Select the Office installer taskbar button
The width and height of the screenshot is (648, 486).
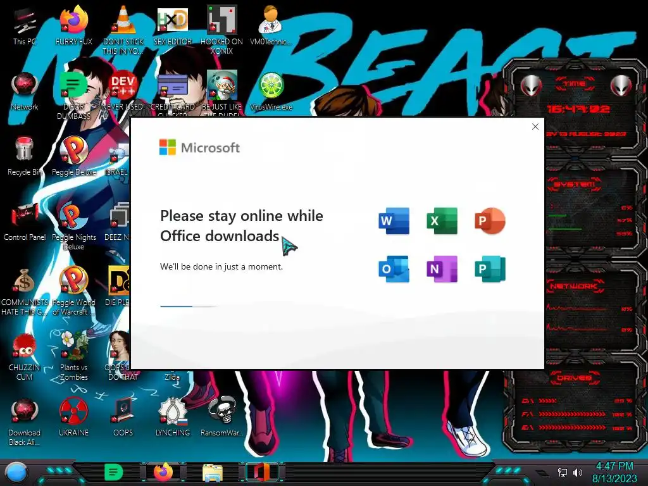point(261,471)
